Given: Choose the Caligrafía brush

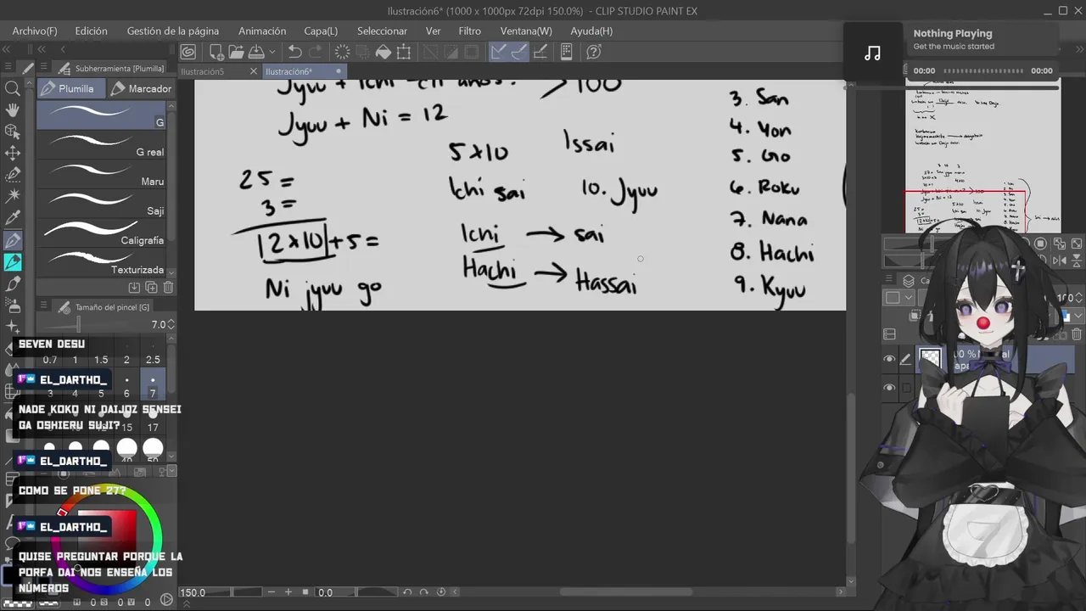Looking at the screenshot, I should (102, 233).
